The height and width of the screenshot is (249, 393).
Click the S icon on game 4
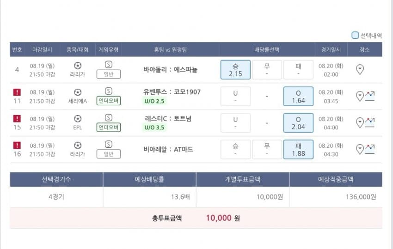(109, 65)
